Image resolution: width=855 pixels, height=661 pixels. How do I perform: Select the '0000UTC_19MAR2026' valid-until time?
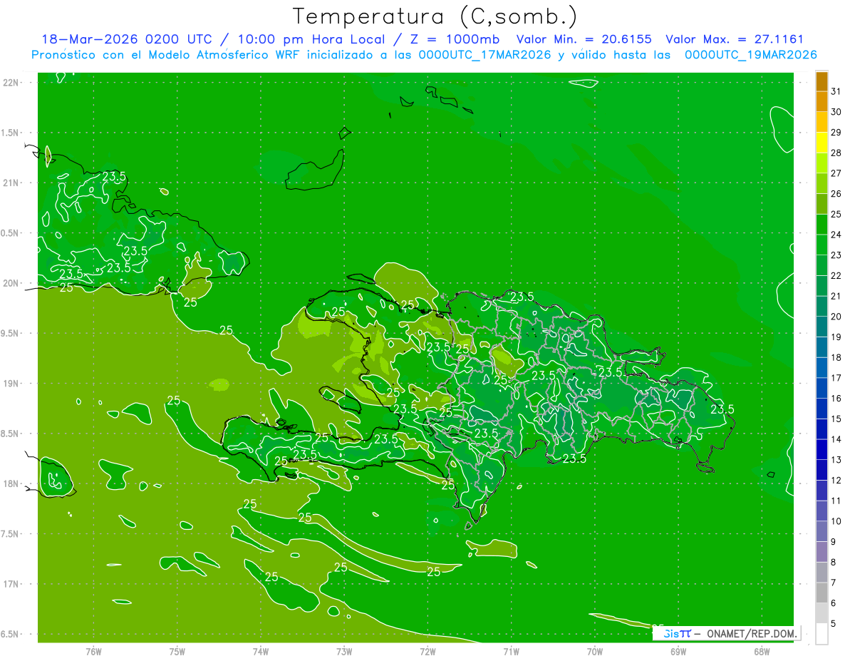(750, 55)
